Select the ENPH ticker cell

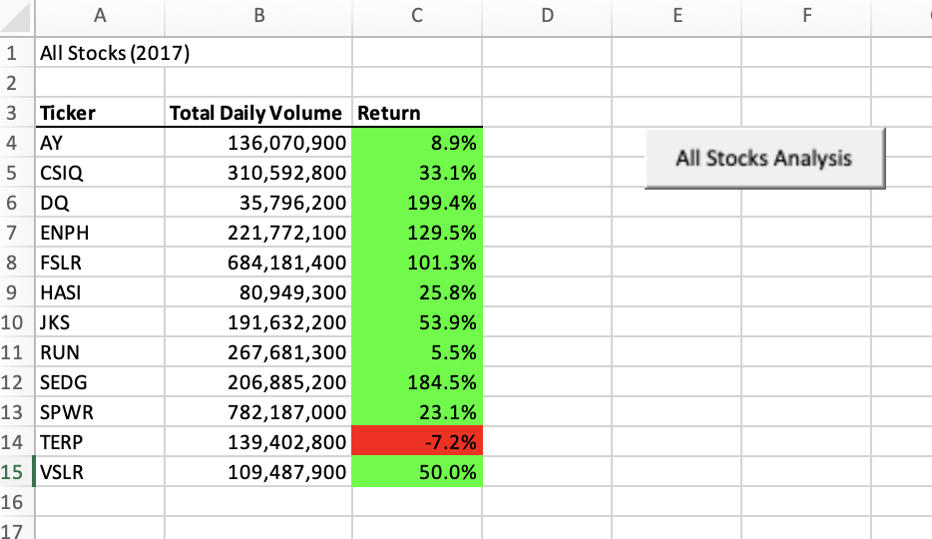click(100, 233)
